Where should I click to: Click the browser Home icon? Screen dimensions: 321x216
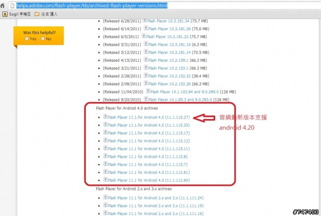(x=3, y=6)
